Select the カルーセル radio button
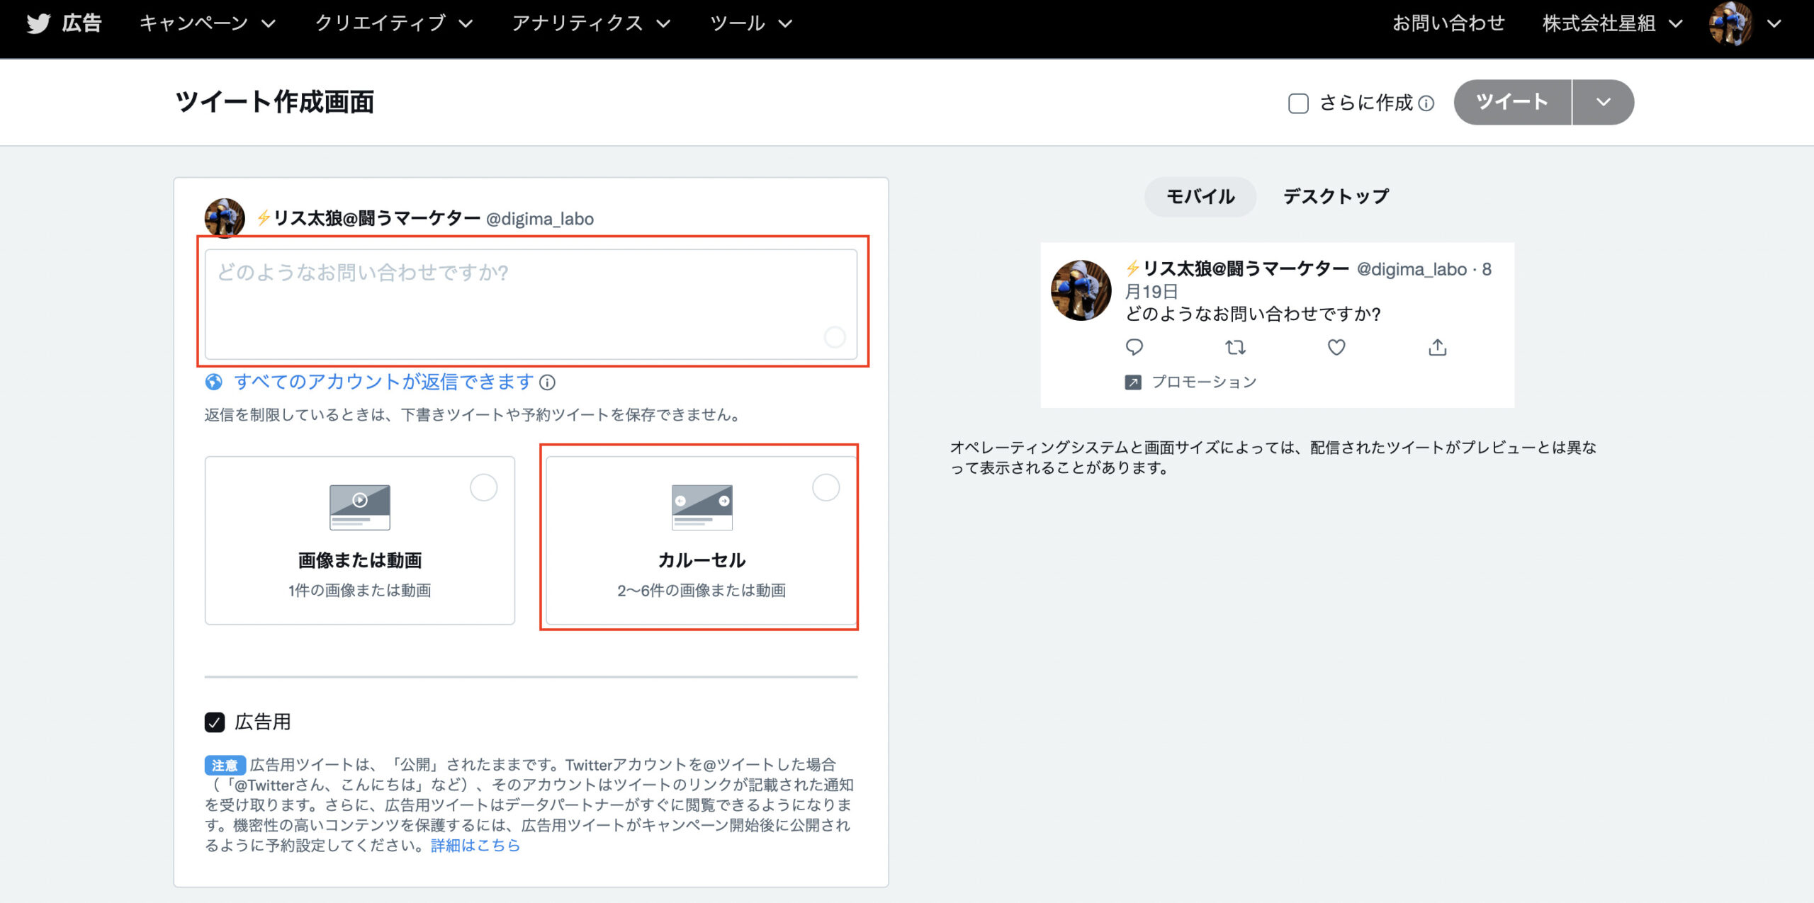The width and height of the screenshot is (1814, 903). [x=825, y=487]
